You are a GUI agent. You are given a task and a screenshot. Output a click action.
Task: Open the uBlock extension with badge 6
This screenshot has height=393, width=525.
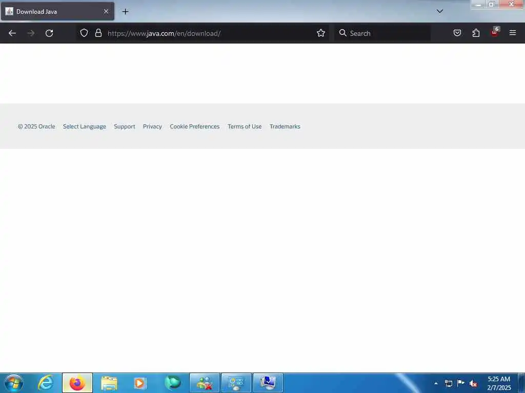(495, 32)
